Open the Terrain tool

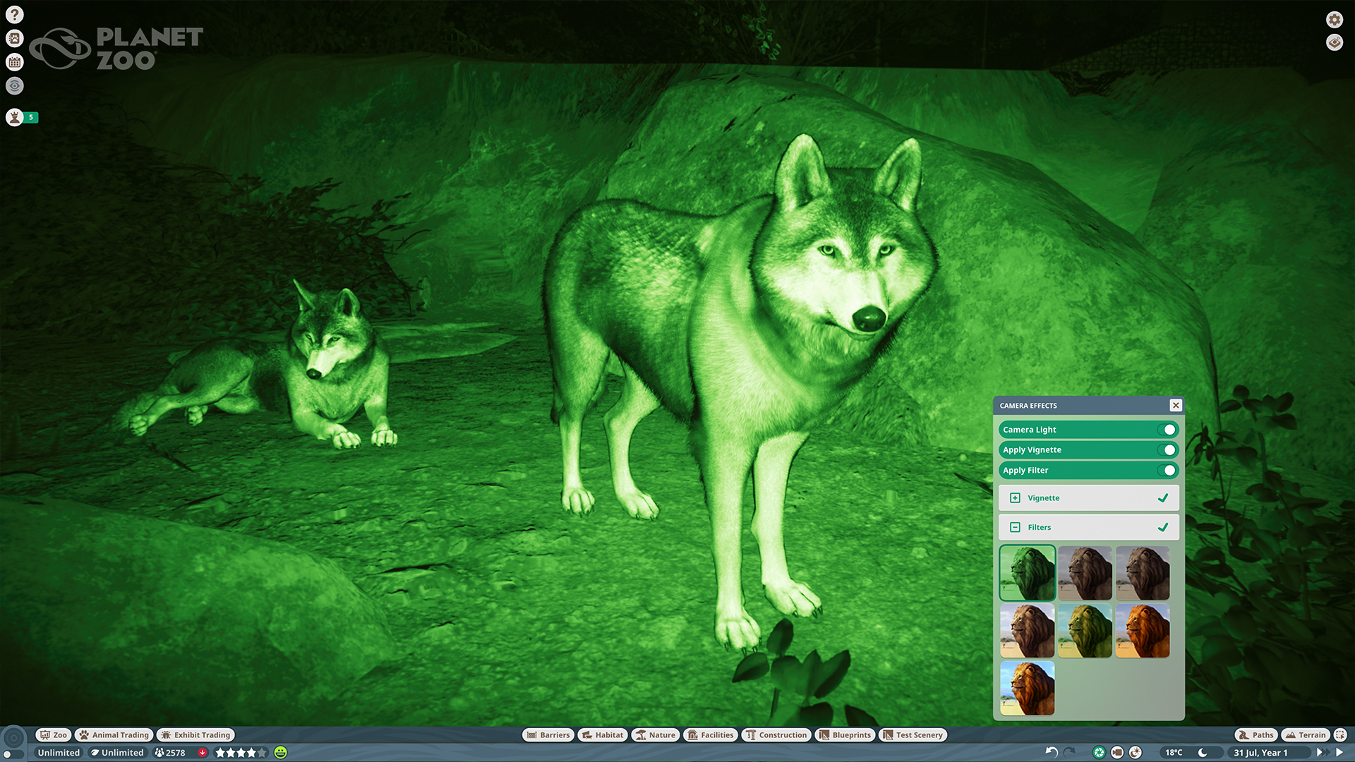point(1306,735)
